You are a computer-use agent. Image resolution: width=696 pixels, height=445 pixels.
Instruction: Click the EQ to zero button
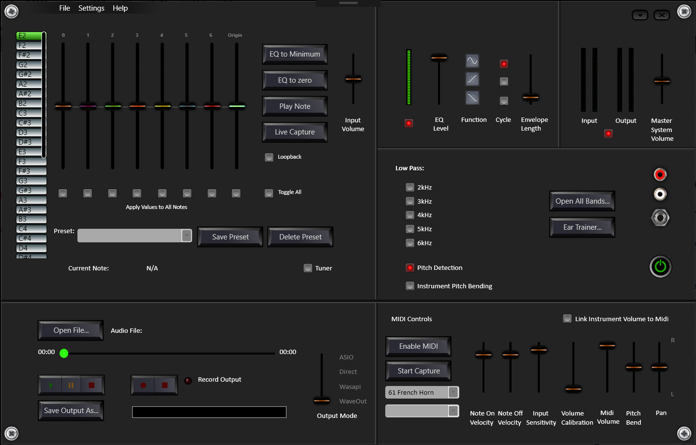[295, 80]
